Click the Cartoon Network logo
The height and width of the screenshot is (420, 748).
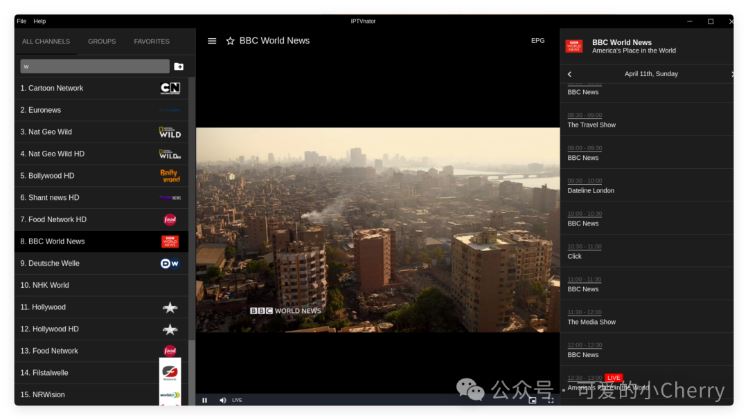click(170, 88)
